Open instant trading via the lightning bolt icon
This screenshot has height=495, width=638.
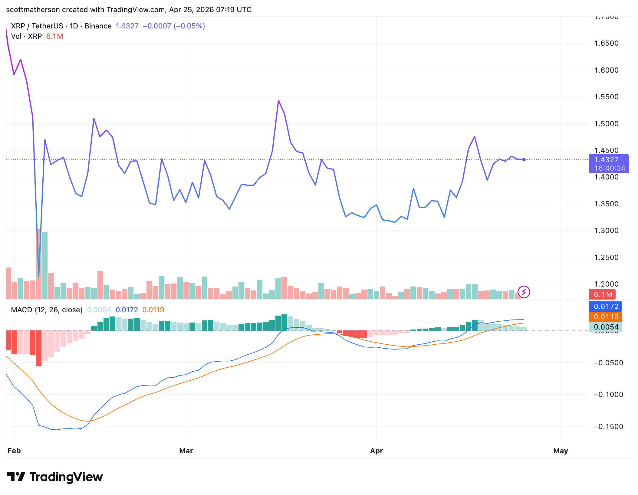click(x=523, y=291)
